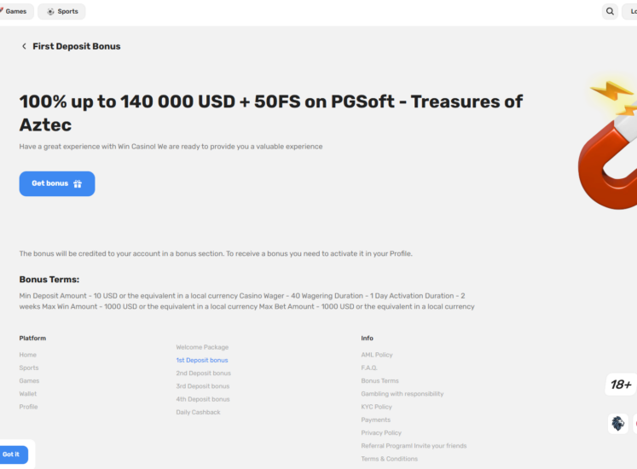
Task: Open the Sports tab
Action: [x=61, y=12]
